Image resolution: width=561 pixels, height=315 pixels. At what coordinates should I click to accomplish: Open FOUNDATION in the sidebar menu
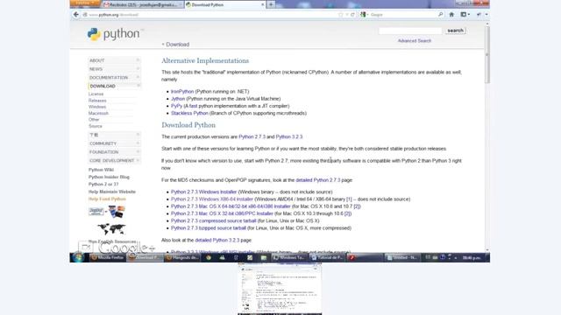(114, 151)
